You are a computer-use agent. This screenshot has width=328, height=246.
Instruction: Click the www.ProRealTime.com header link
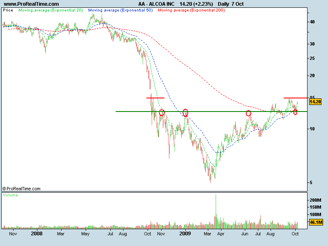(x=32, y=4)
